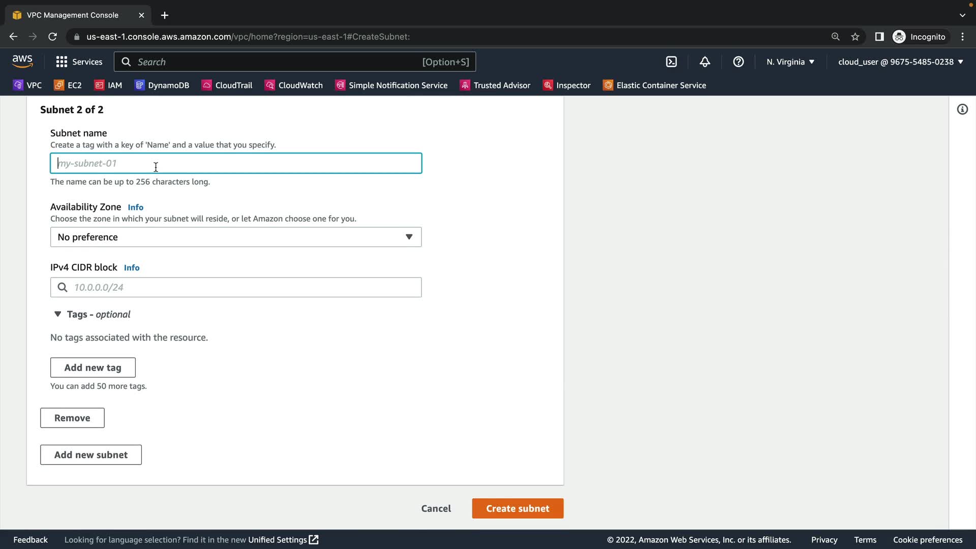Click the Inspector shortcut in favorites bar
This screenshot has width=976, height=549.
[567, 85]
